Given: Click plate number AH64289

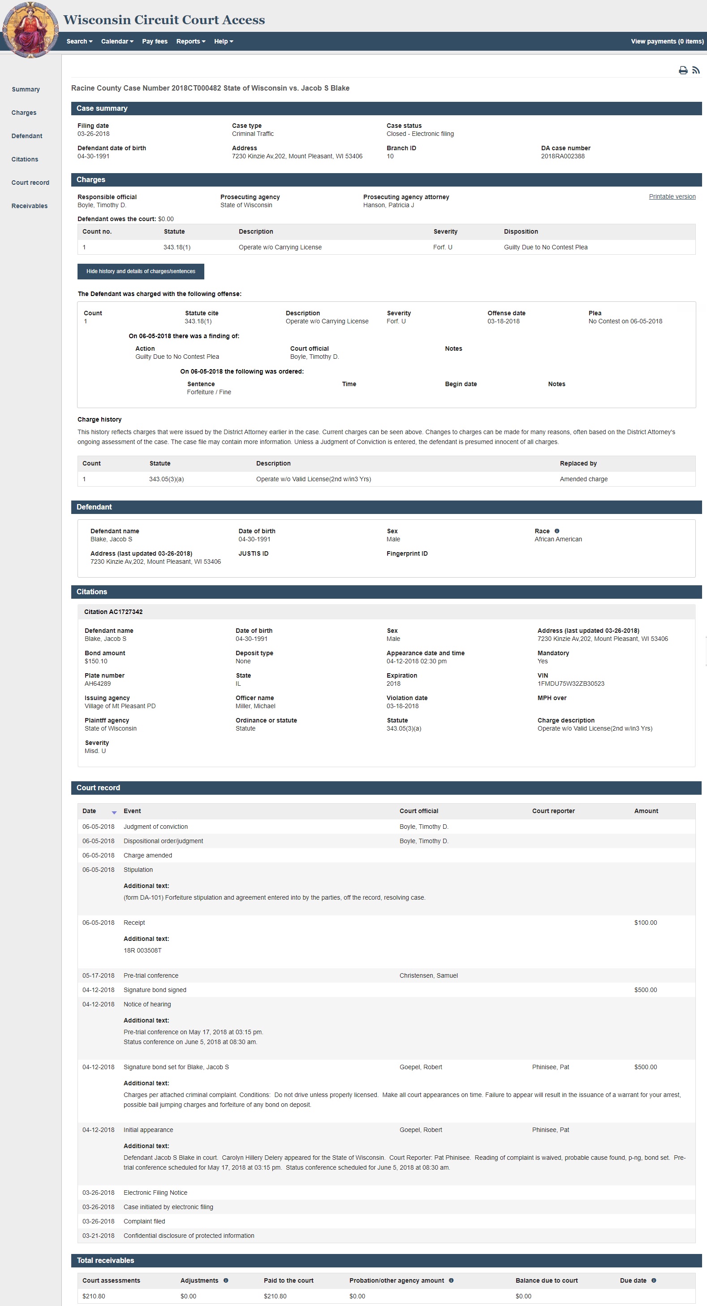Looking at the screenshot, I should 98,683.
